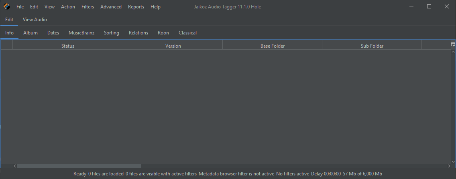Open the Reports menu
The height and width of the screenshot is (179, 456).
click(136, 7)
